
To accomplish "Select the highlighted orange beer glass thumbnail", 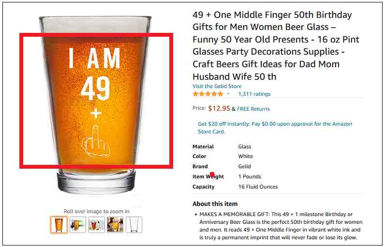I will 59,224.
